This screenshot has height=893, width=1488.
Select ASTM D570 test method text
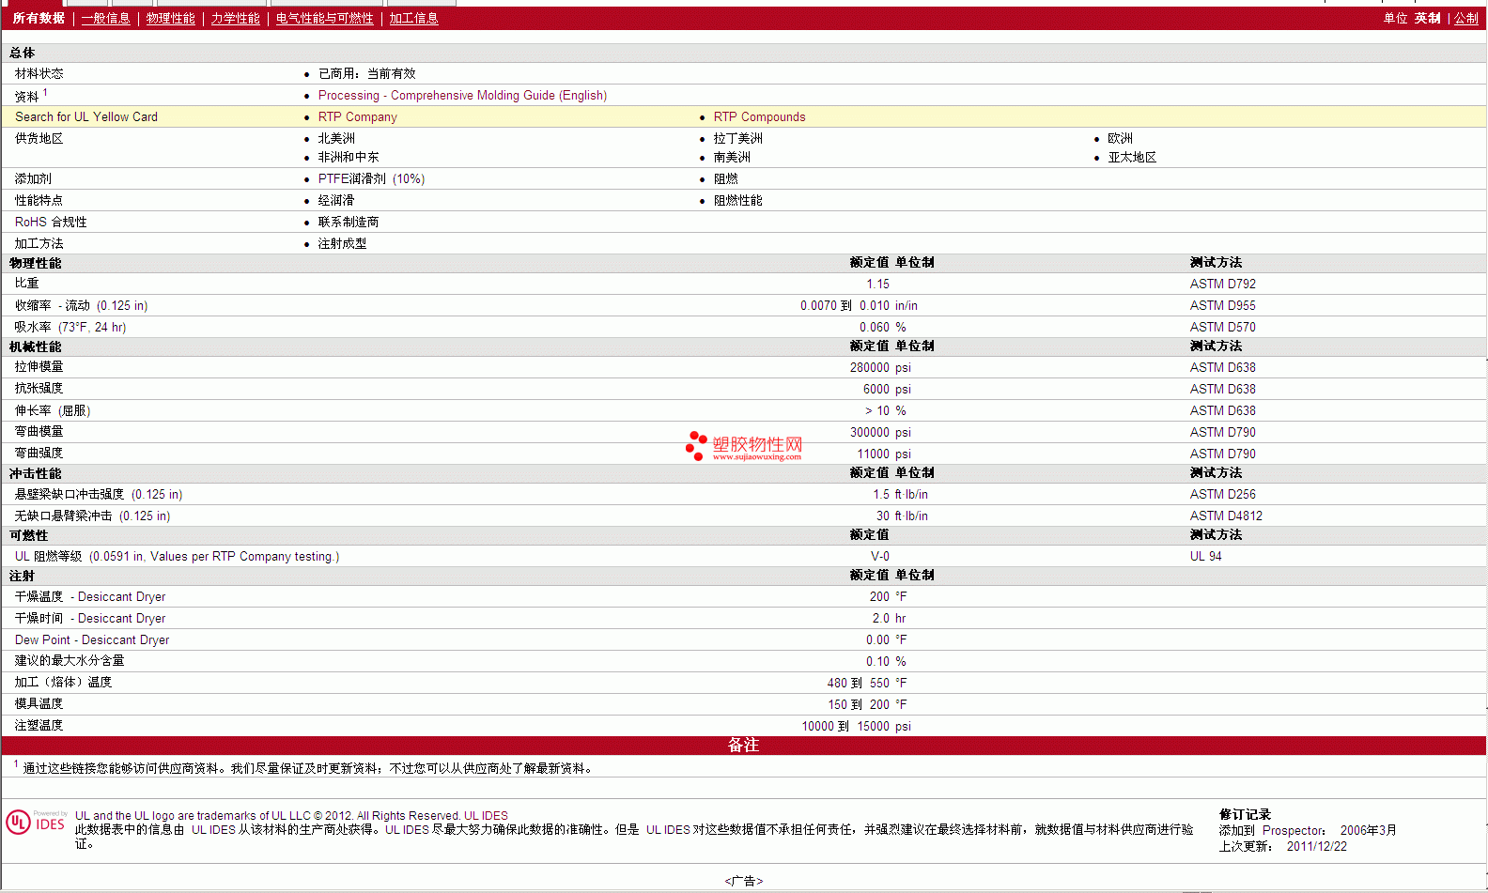point(1222,327)
